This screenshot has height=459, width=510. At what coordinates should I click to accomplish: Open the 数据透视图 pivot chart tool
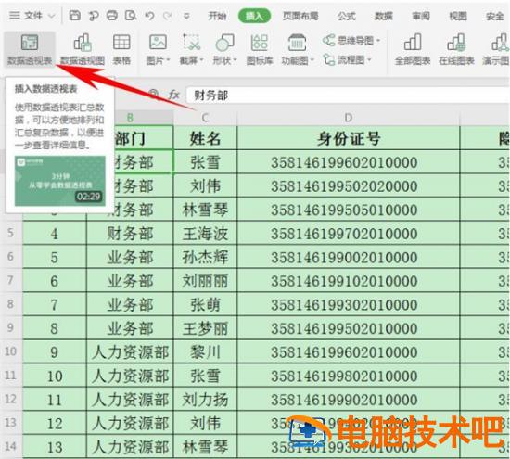[x=83, y=49]
